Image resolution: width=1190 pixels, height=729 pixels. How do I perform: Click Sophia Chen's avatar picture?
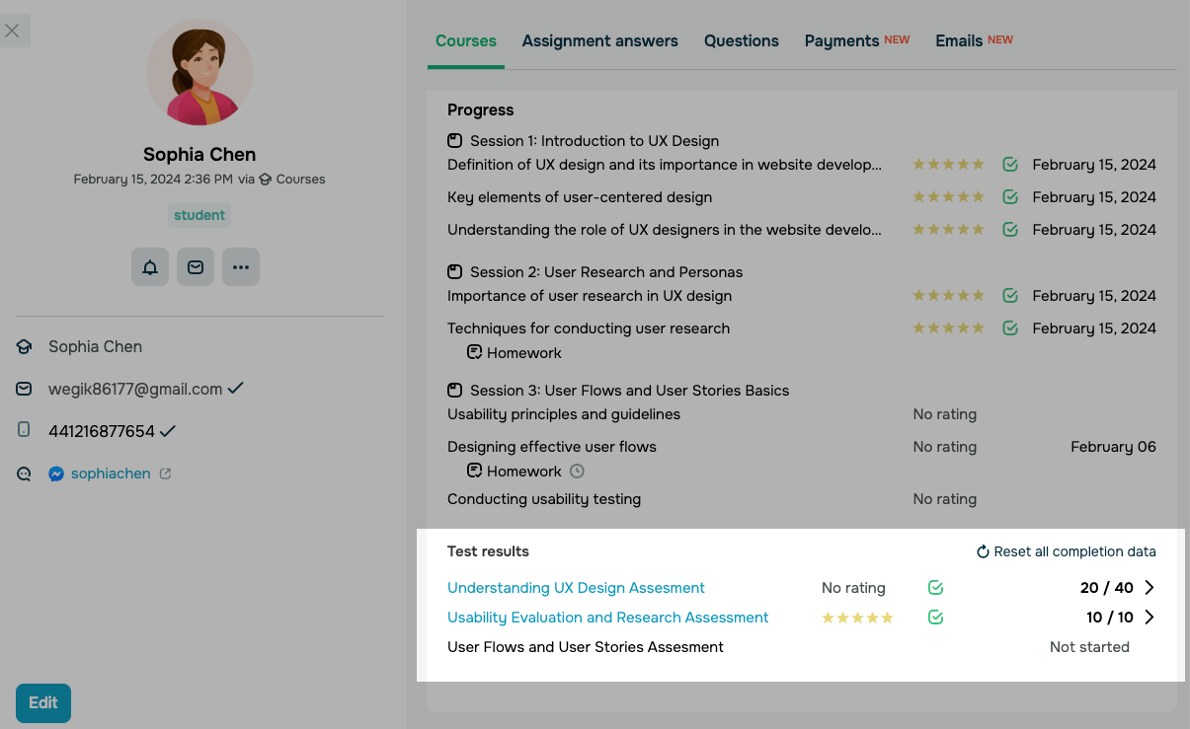pos(199,74)
